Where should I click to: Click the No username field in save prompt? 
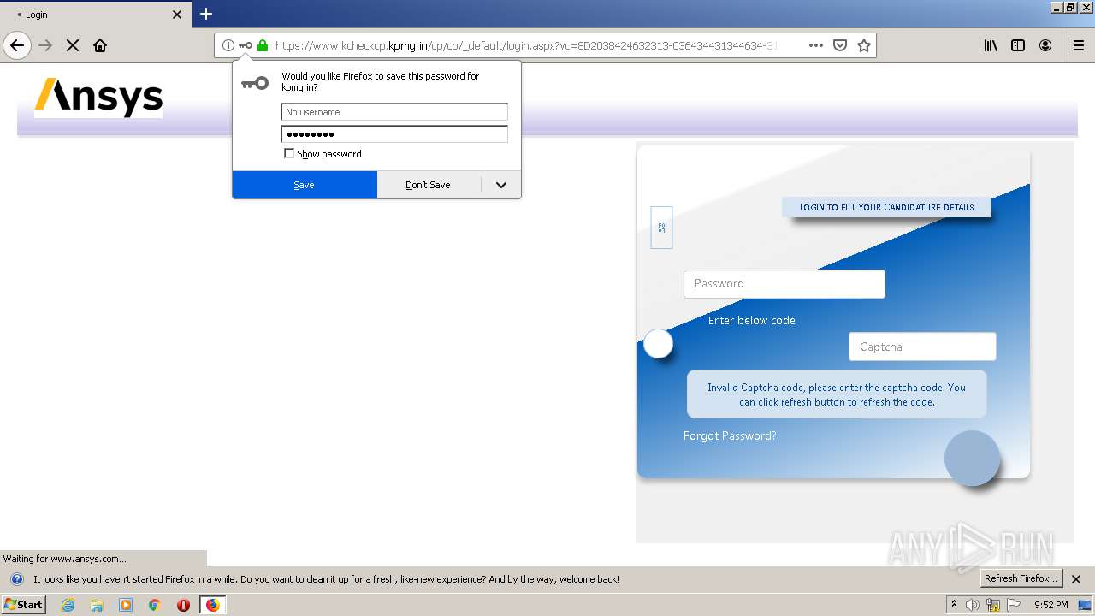pos(394,112)
